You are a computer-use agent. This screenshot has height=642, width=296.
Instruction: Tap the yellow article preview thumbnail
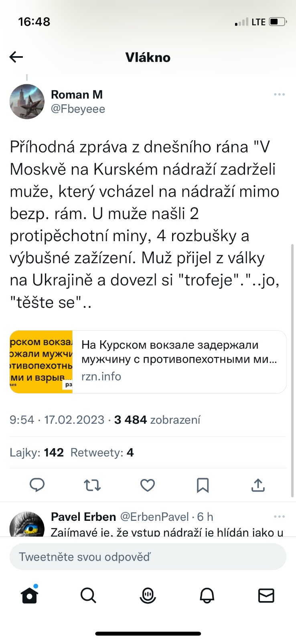(41, 362)
